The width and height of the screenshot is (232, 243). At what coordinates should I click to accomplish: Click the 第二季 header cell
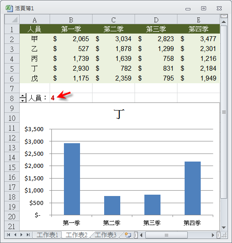114,29
